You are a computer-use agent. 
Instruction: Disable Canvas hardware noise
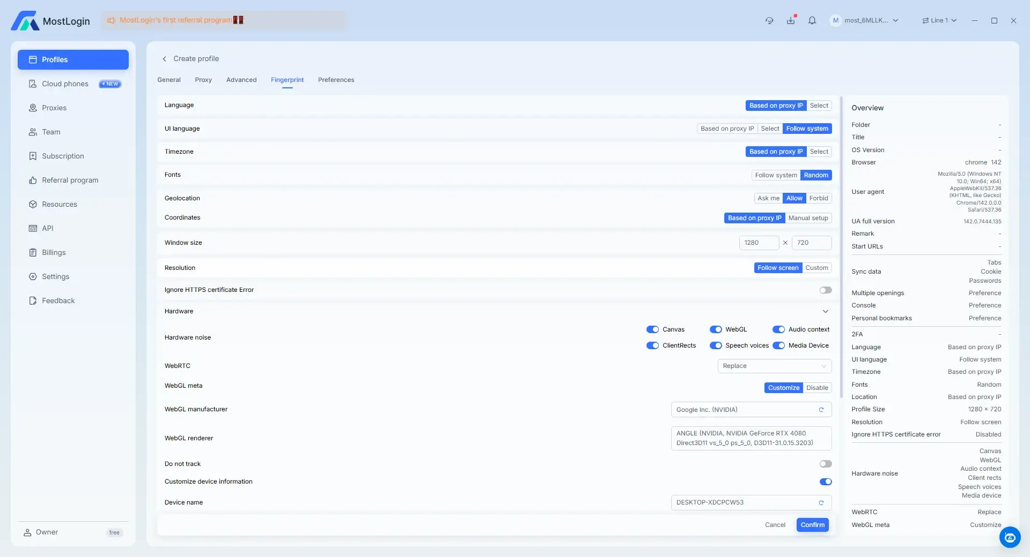coord(652,330)
